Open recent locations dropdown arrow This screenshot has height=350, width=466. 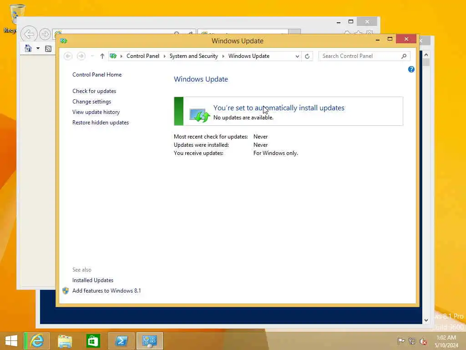pos(92,56)
